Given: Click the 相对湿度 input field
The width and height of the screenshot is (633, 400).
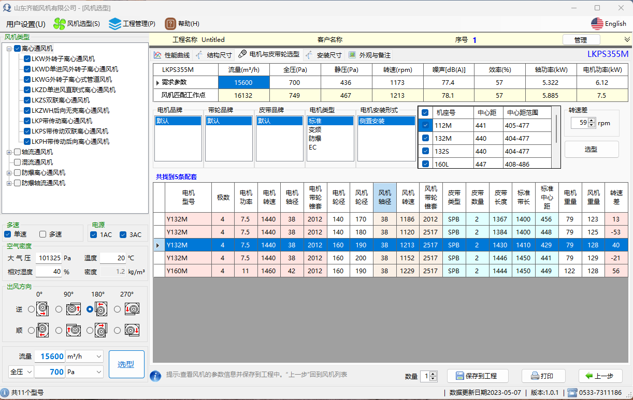Looking at the screenshot, I should pos(50,272).
